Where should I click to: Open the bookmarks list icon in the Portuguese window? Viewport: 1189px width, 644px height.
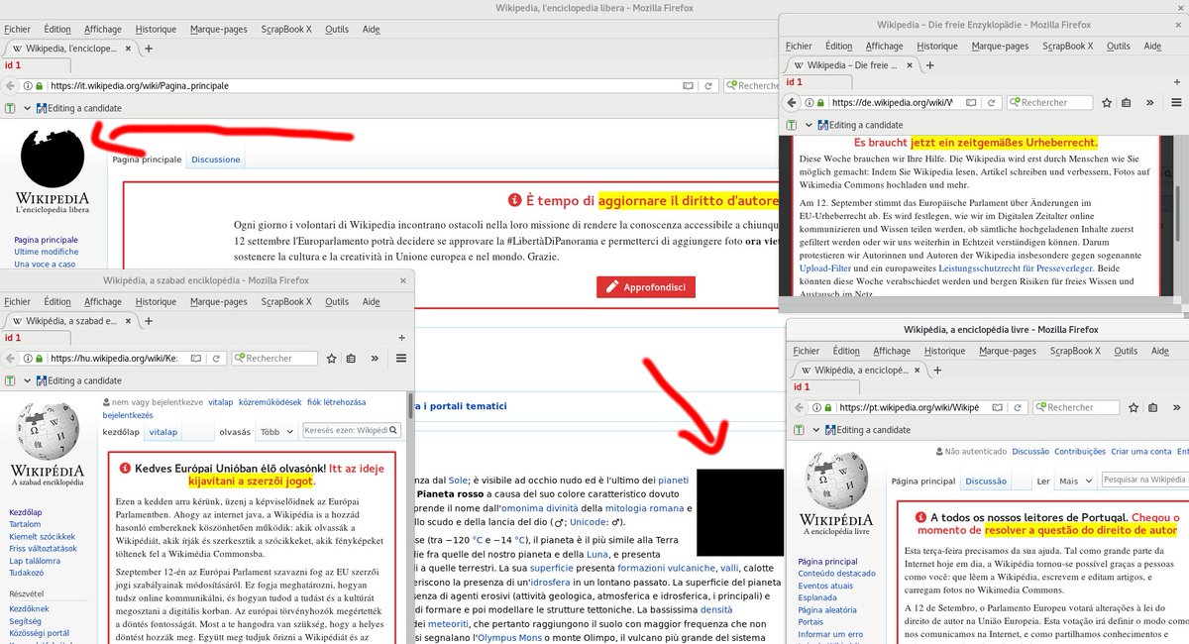[x=1152, y=407]
